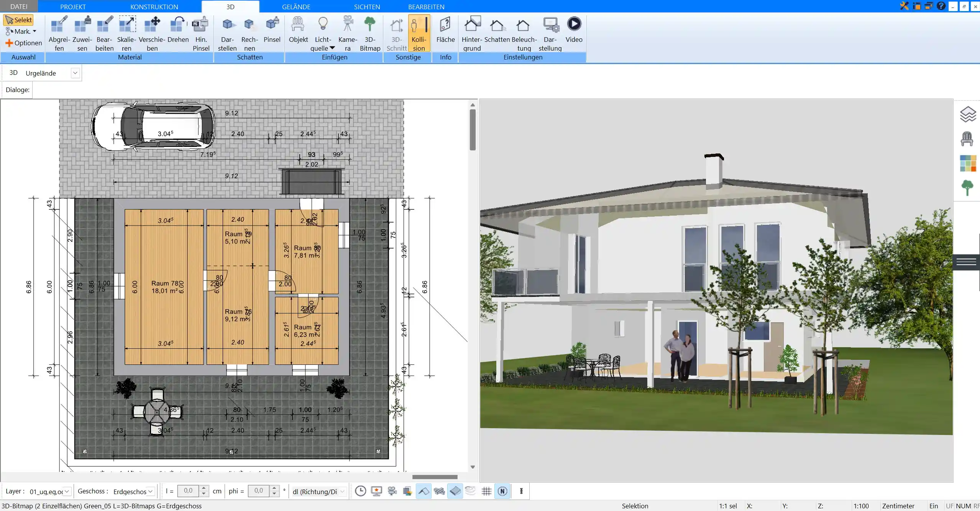The width and height of the screenshot is (980, 511).
Task: Toggle the Selekt selection mode
Action: click(x=18, y=20)
